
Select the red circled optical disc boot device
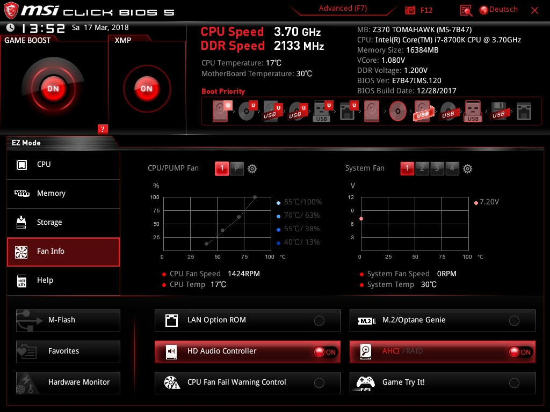point(397,112)
